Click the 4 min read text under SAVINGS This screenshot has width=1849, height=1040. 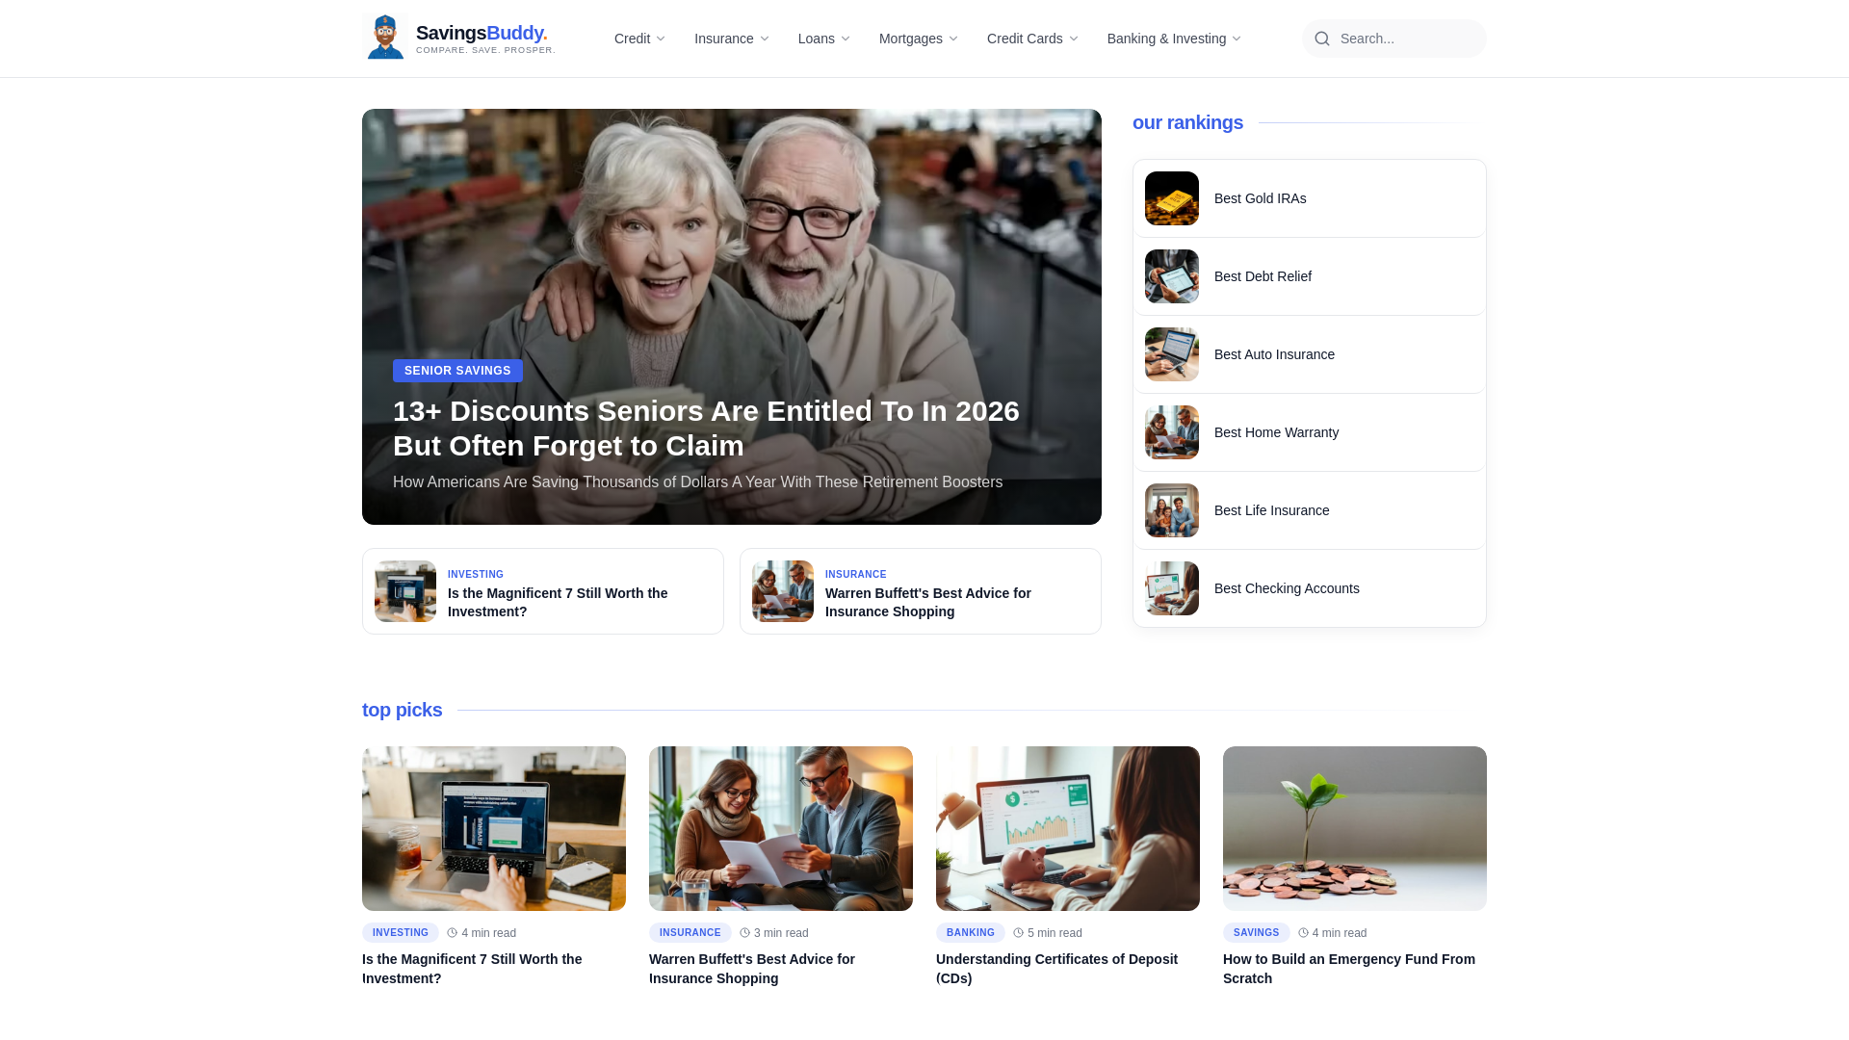click(x=1340, y=933)
